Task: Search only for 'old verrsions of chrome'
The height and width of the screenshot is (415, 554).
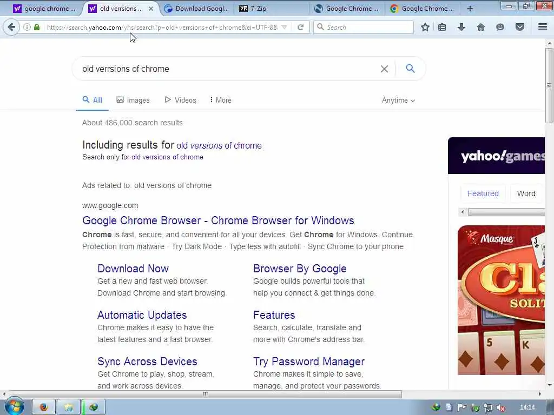Action: [x=167, y=157]
